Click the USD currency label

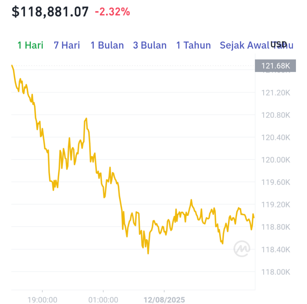(x=279, y=45)
